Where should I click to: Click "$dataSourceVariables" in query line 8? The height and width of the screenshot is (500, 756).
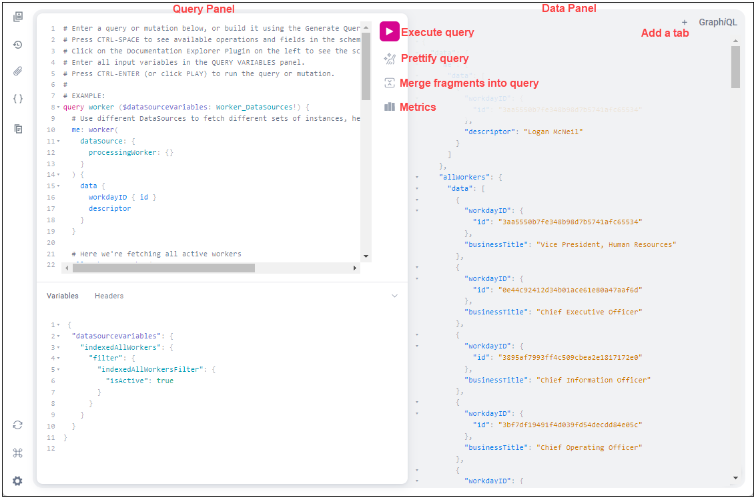point(165,107)
